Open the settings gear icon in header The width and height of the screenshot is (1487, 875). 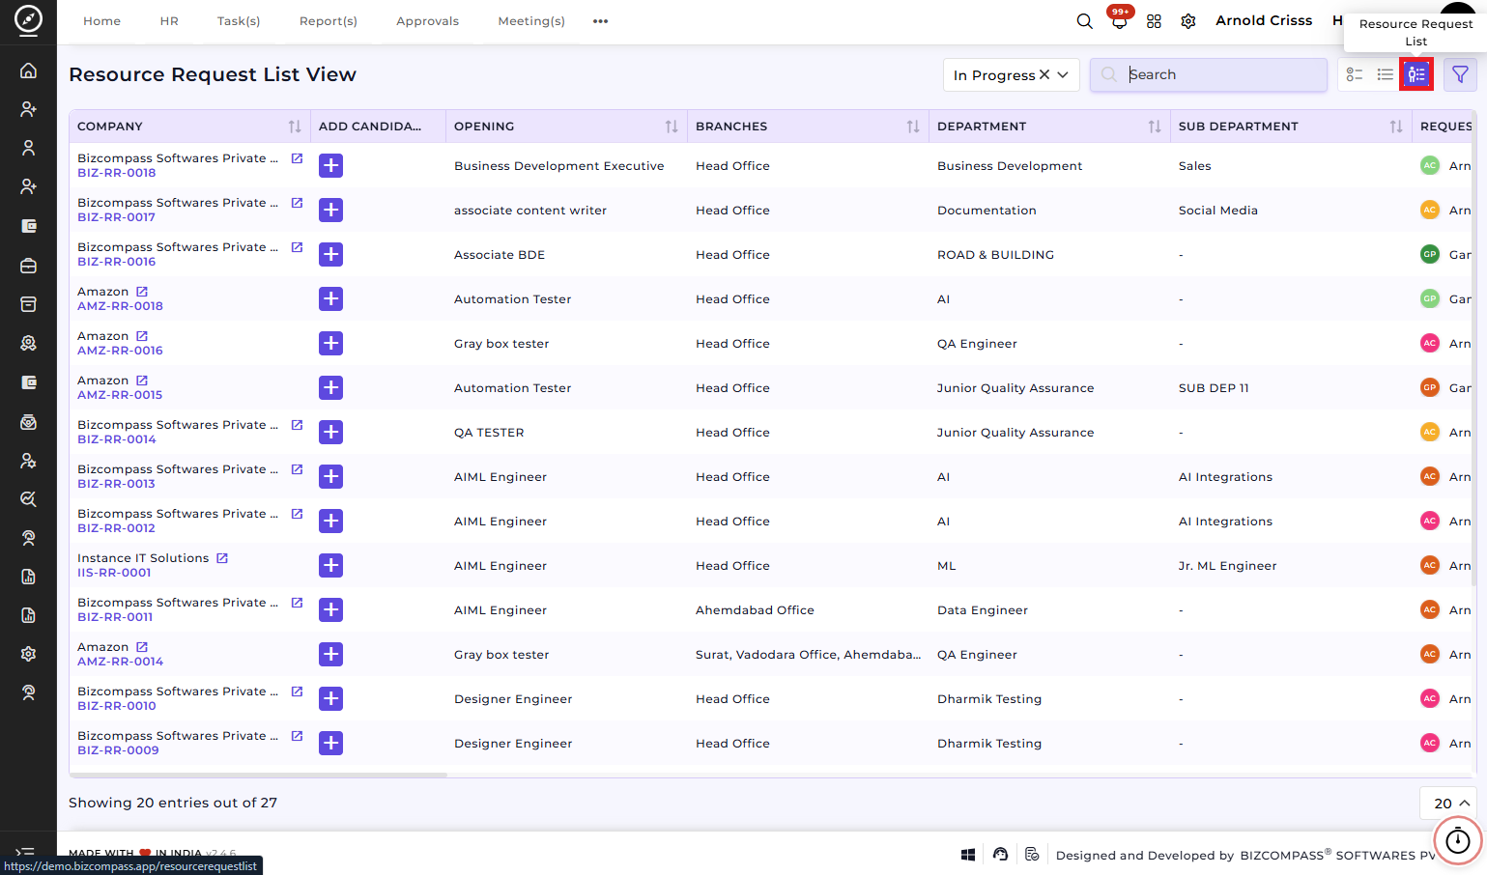(1188, 21)
